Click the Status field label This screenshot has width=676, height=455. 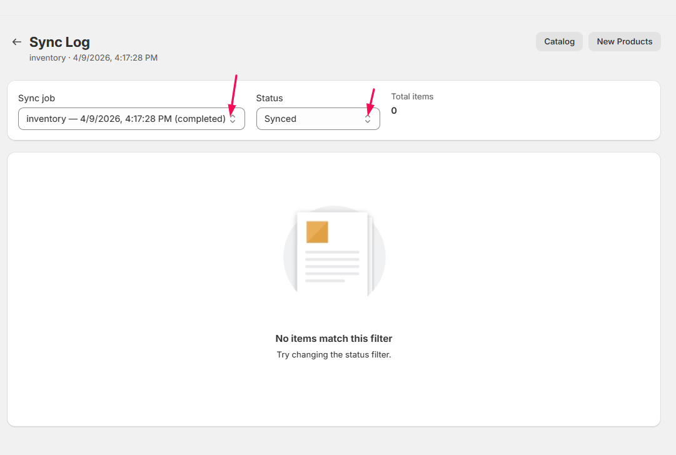(270, 98)
